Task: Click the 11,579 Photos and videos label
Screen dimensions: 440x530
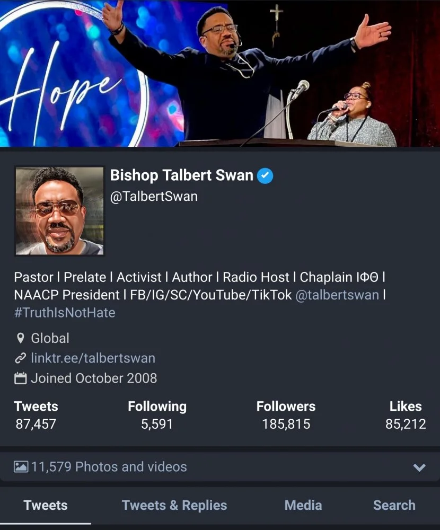Action: click(109, 467)
